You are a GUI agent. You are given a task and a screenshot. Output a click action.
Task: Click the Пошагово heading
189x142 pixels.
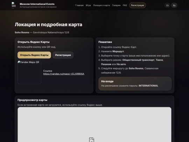pos(105,42)
